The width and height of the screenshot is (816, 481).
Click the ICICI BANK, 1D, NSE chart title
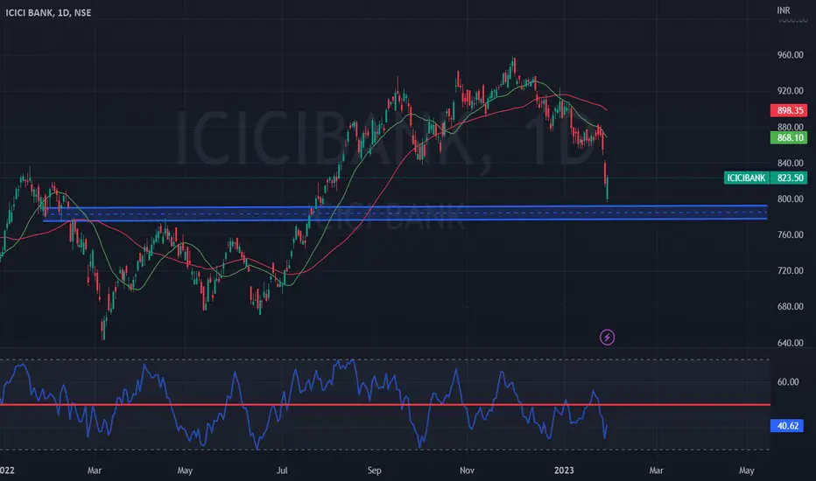click(x=48, y=12)
